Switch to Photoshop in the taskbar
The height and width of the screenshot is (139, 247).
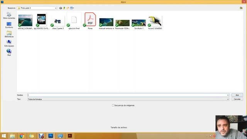51,136
